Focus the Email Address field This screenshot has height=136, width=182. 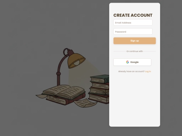(133, 22)
